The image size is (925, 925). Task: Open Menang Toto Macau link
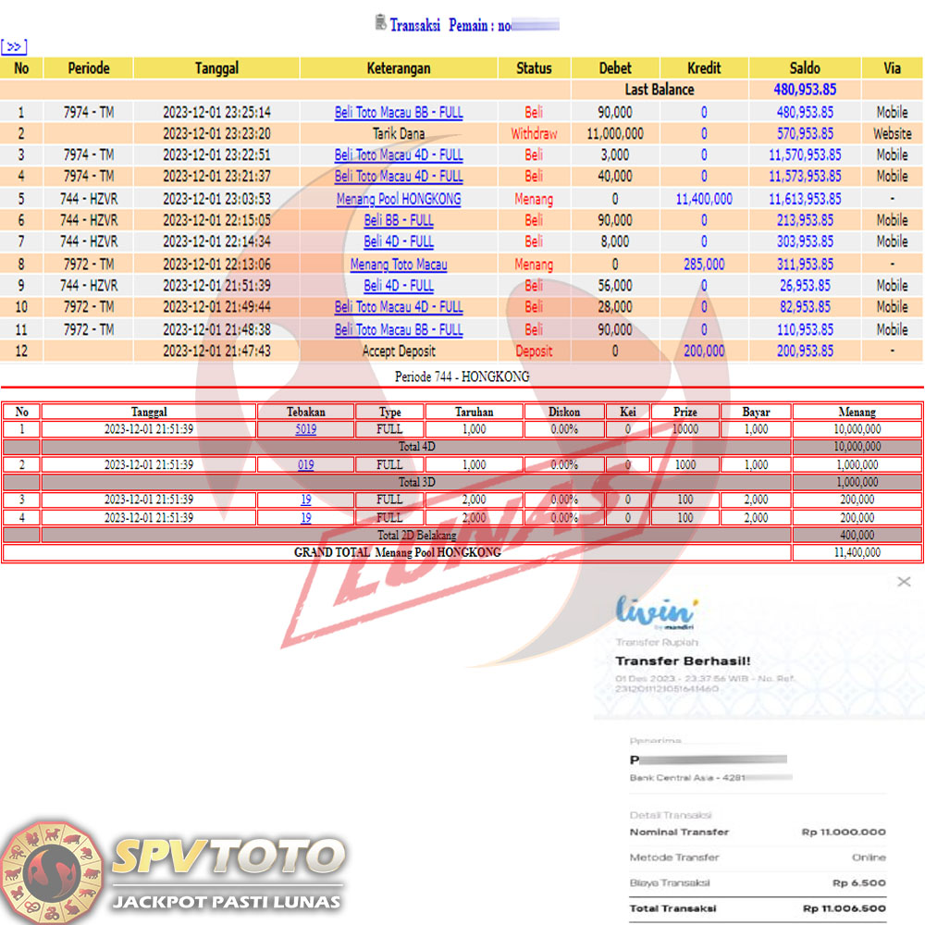click(399, 265)
